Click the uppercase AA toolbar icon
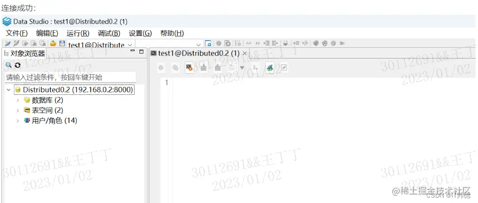Image resolution: width=478 pixels, height=203 pixels. click(249, 43)
